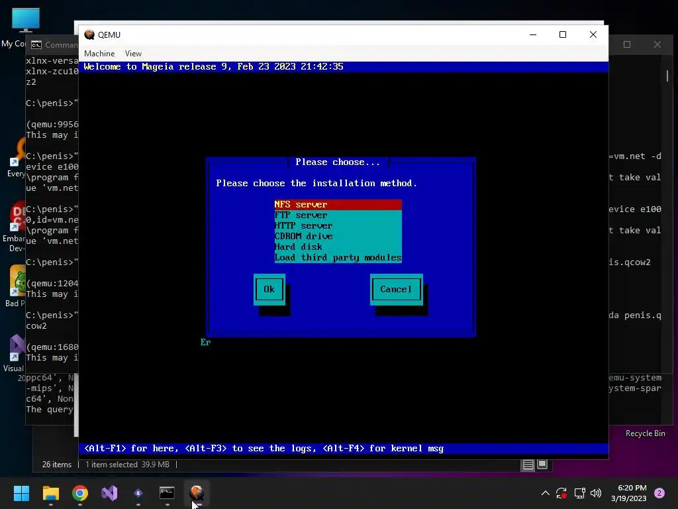
Task: Open the notification center badge
Action: [x=659, y=493]
